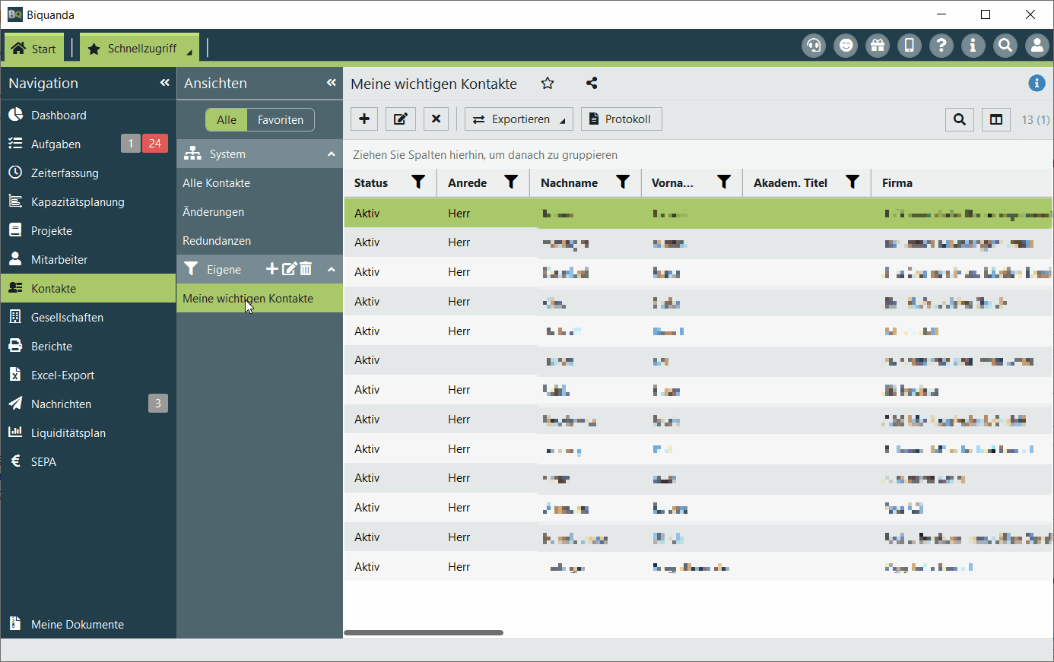1054x662 pixels.
Task: Click the edit contact pencil button
Action: click(x=400, y=119)
